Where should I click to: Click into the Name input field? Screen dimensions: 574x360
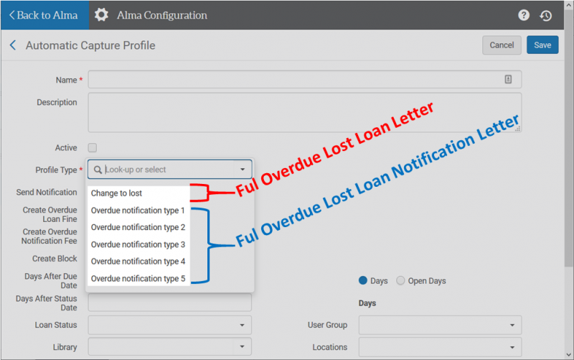pyautogui.click(x=304, y=79)
